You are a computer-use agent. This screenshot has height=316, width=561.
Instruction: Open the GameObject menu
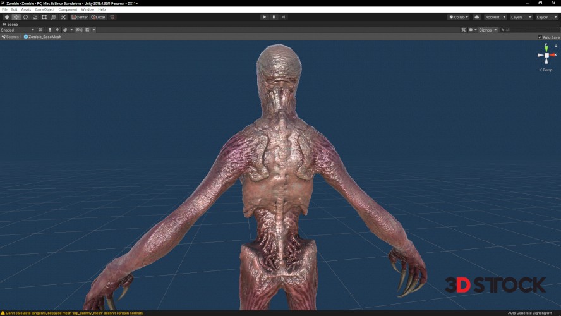pos(45,9)
